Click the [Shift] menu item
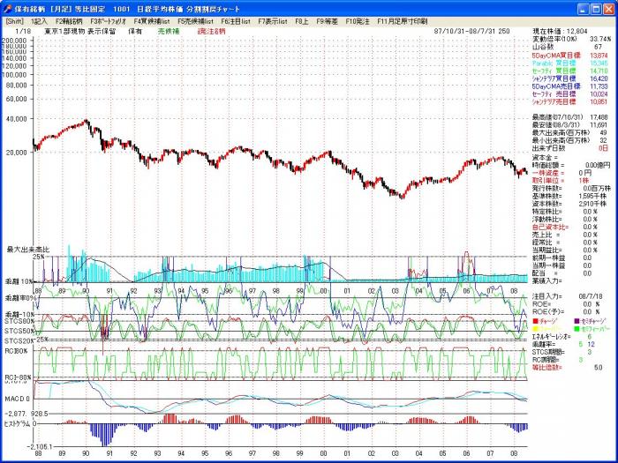 click(14, 22)
